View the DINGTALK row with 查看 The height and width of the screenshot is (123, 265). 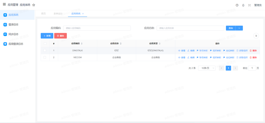tap(182, 51)
